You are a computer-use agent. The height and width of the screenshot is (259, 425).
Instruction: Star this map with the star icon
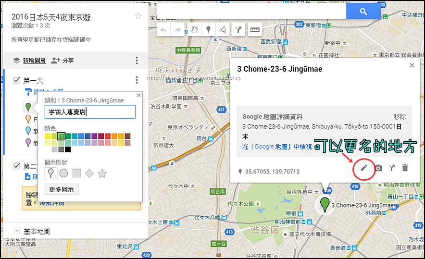pos(138,16)
